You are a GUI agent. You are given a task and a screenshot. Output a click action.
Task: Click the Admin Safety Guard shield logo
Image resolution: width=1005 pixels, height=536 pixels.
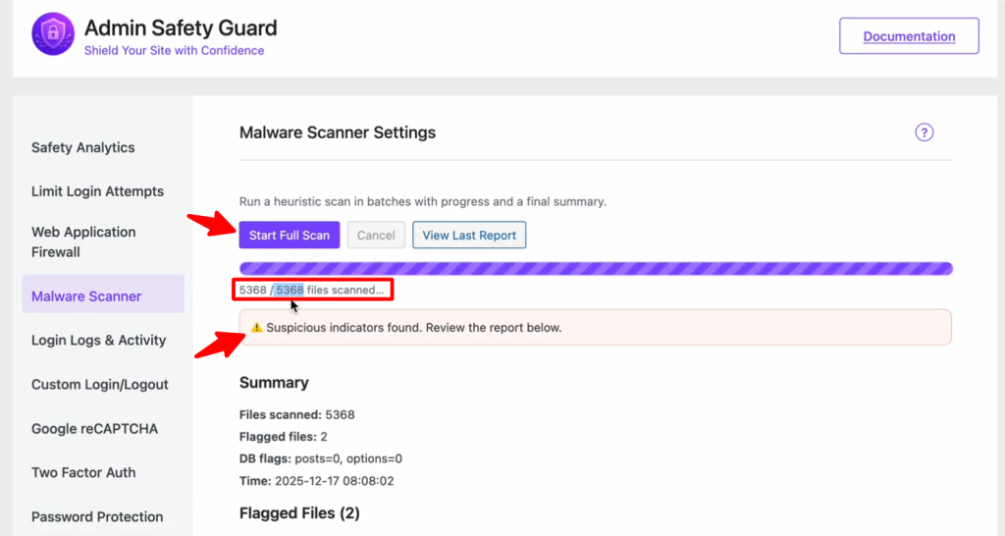tap(52, 36)
